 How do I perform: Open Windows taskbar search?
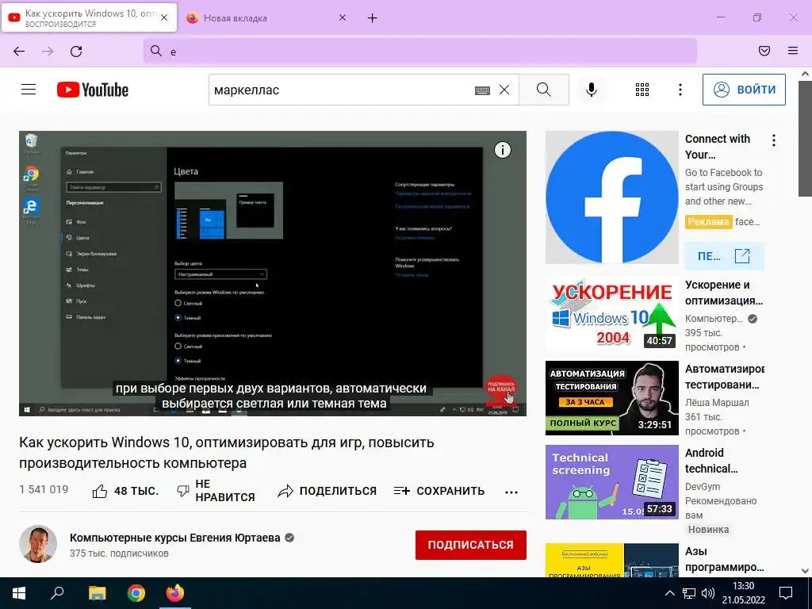tap(57, 593)
